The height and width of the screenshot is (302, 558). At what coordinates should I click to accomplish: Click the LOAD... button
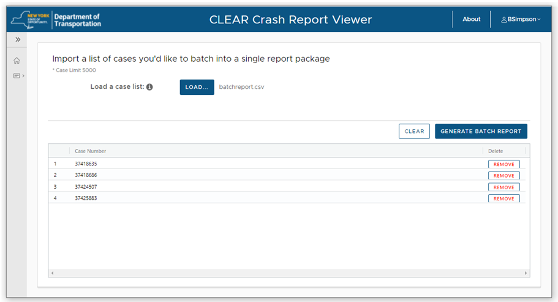pos(197,87)
